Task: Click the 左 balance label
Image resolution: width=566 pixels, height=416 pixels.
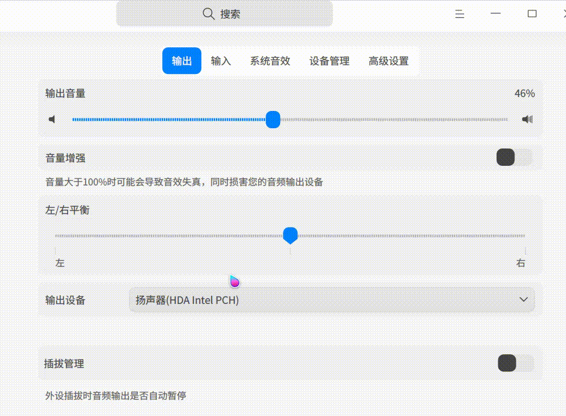Action: tap(60, 263)
